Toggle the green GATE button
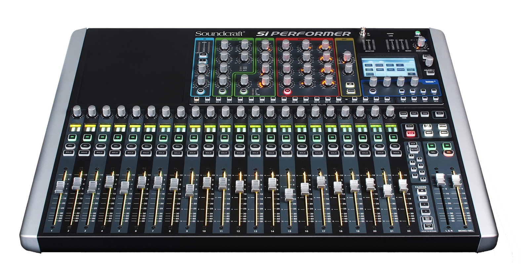The height and width of the screenshot is (264, 529). tap(223, 90)
